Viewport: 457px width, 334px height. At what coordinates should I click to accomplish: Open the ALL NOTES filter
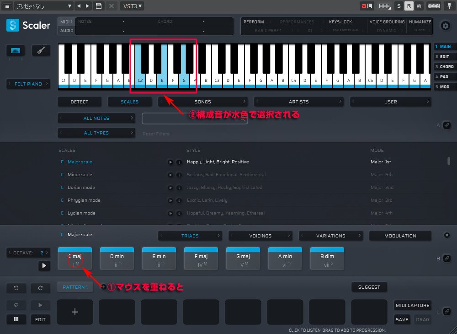click(x=96, y=118)
